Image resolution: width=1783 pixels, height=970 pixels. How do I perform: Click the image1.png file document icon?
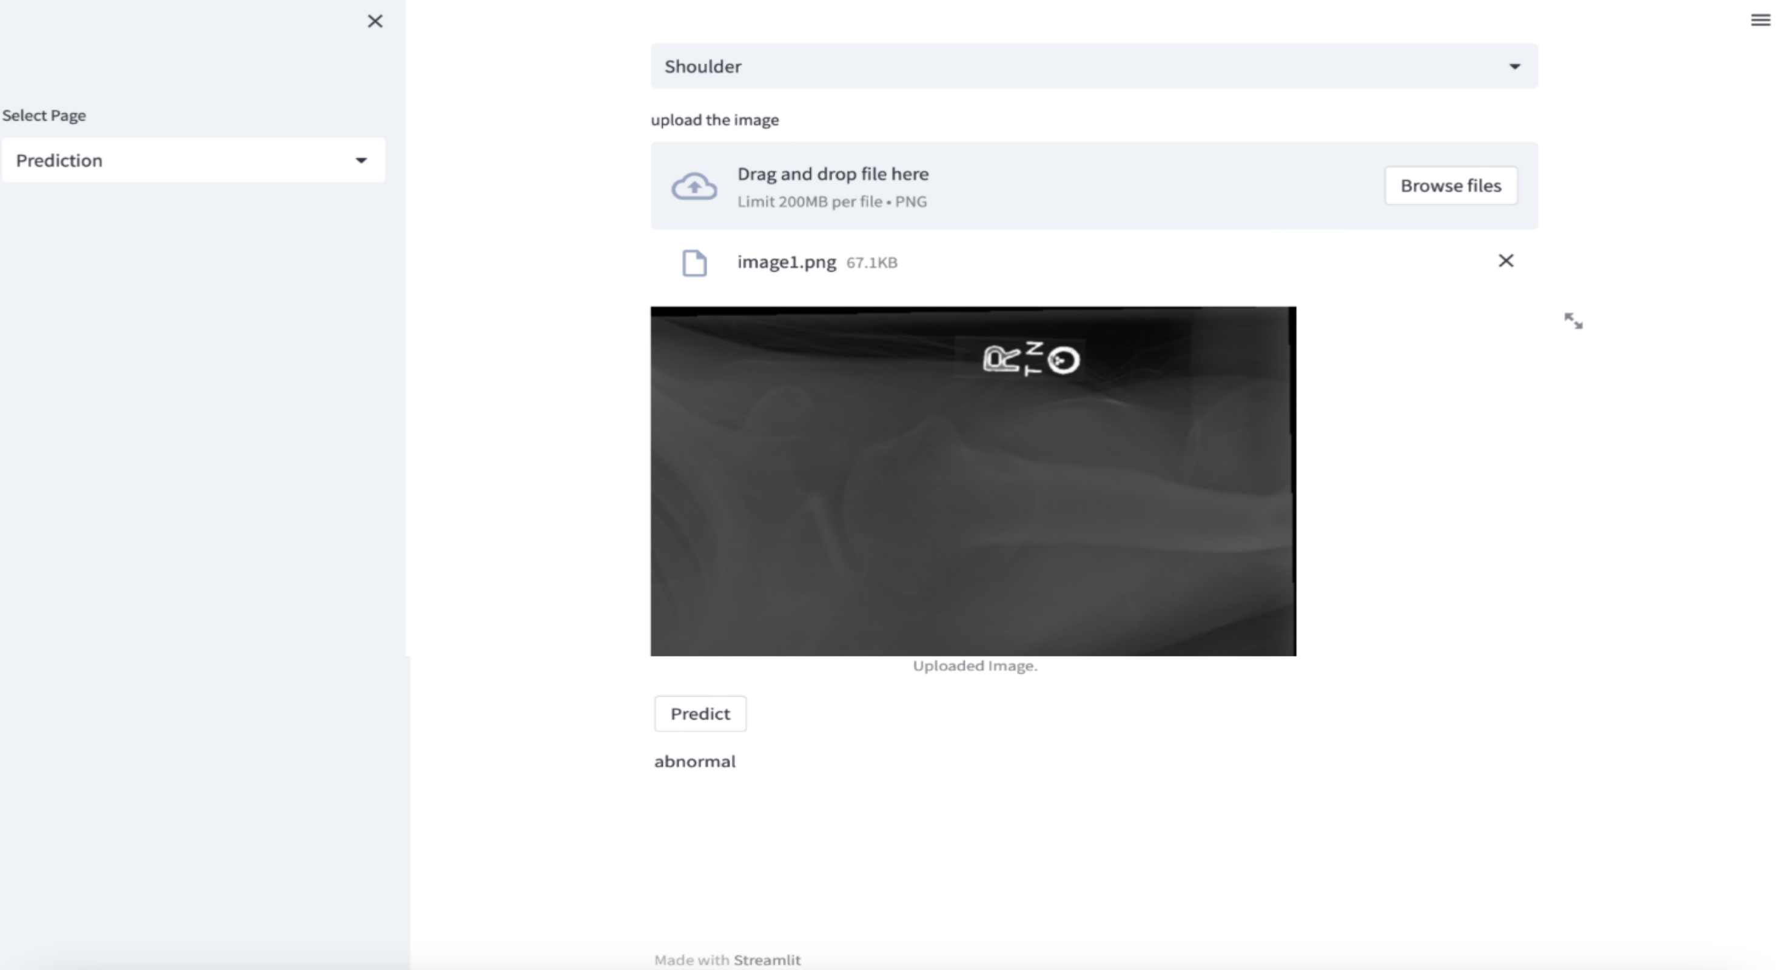[694, 263]
